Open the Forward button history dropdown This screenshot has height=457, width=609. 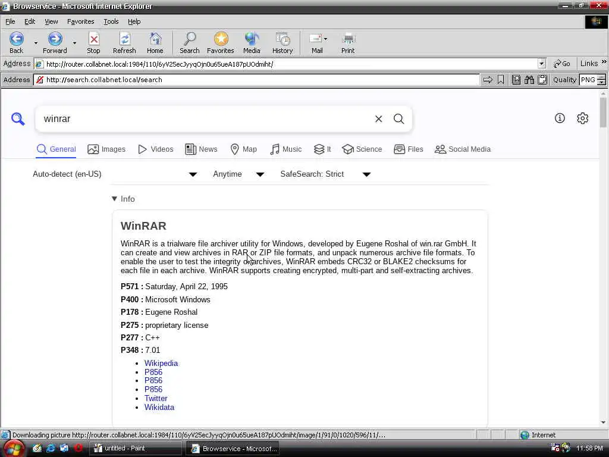[74, 43]
